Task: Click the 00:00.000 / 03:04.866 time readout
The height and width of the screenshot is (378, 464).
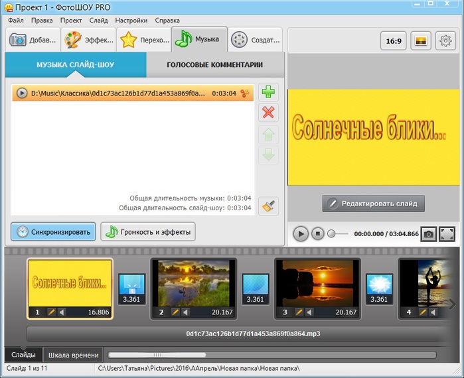Action: (x=386, y=234)
